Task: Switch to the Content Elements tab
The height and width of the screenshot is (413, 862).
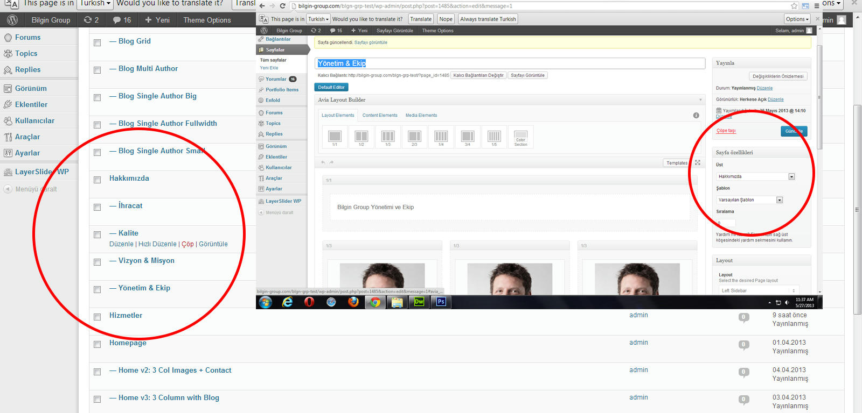Action: [x=380, y=115]
